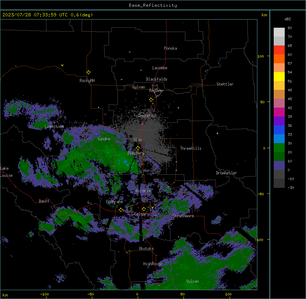This screenshot has height=299, width=306.
Task: Click the yellow marker below Cochrane
Action: pyautogui.click(x=121, y=210)
